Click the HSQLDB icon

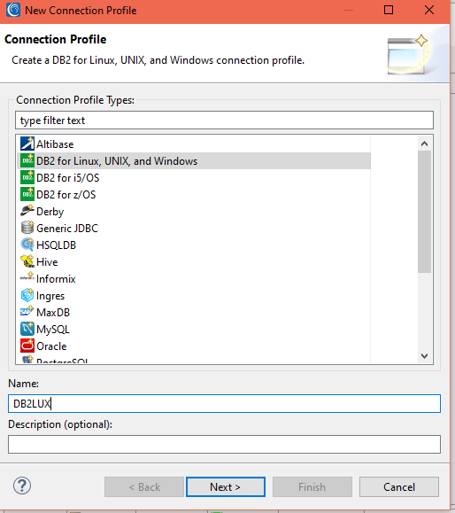(27, 245)
